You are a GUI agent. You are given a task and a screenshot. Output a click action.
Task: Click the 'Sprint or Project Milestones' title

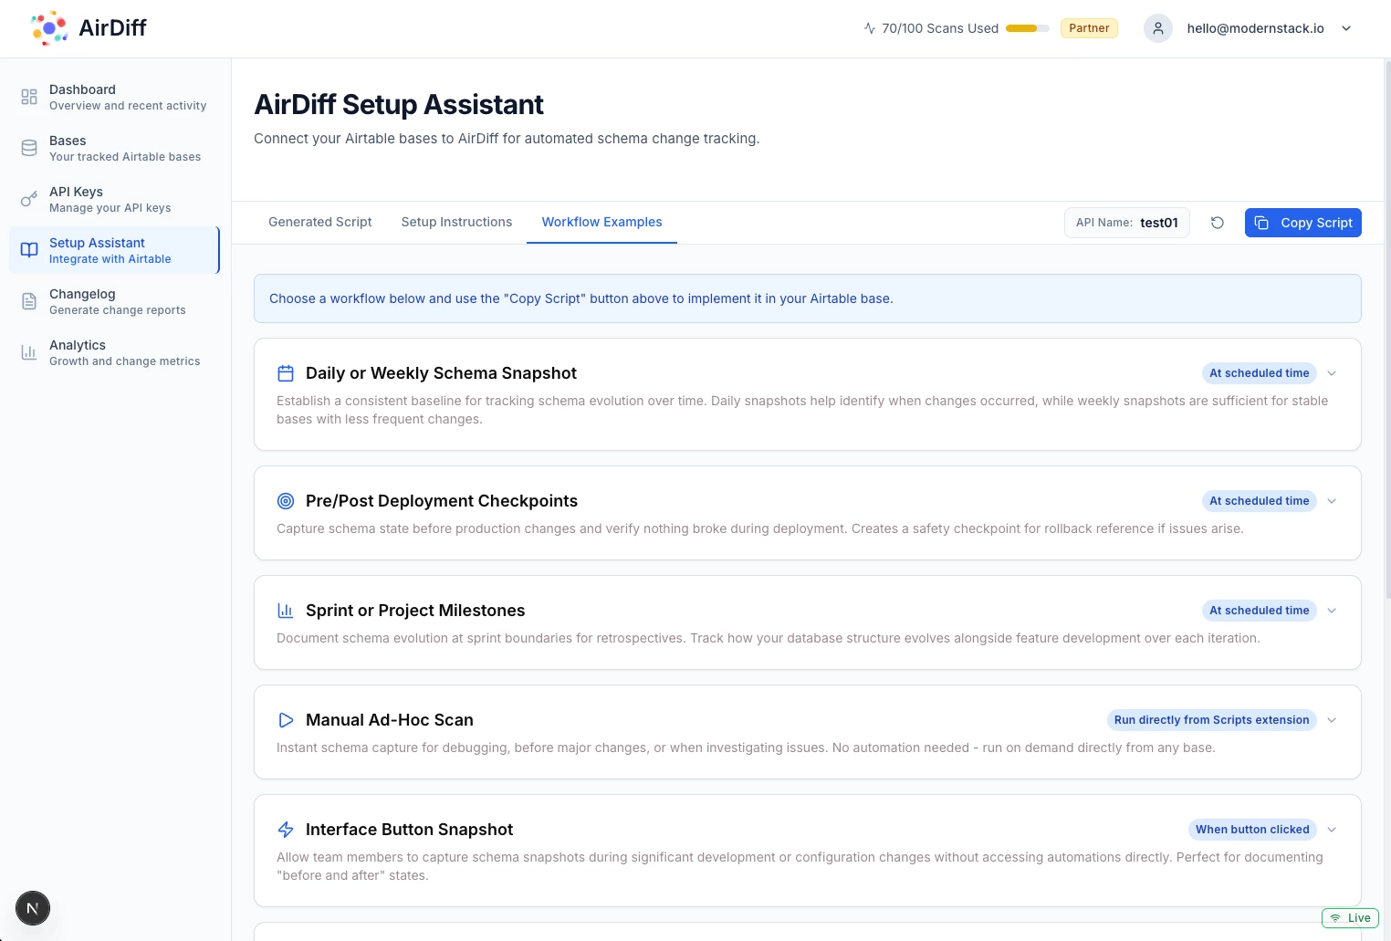click(x=415, y=611)
